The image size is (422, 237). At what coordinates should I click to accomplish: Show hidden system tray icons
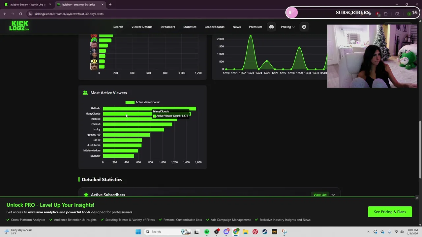(368, 232)
